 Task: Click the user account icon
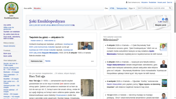tap(126, 2)
